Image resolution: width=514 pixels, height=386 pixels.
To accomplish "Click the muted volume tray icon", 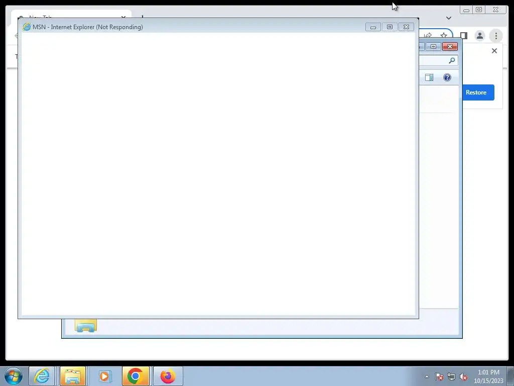I will pos(463,376).
